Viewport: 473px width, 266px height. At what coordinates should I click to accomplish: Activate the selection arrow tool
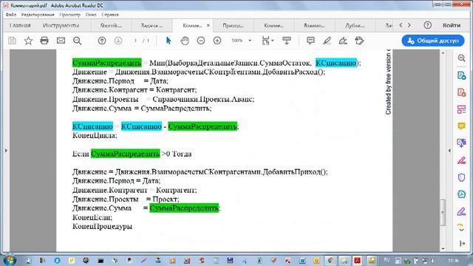pyautogui.click(x=169, y=41)
